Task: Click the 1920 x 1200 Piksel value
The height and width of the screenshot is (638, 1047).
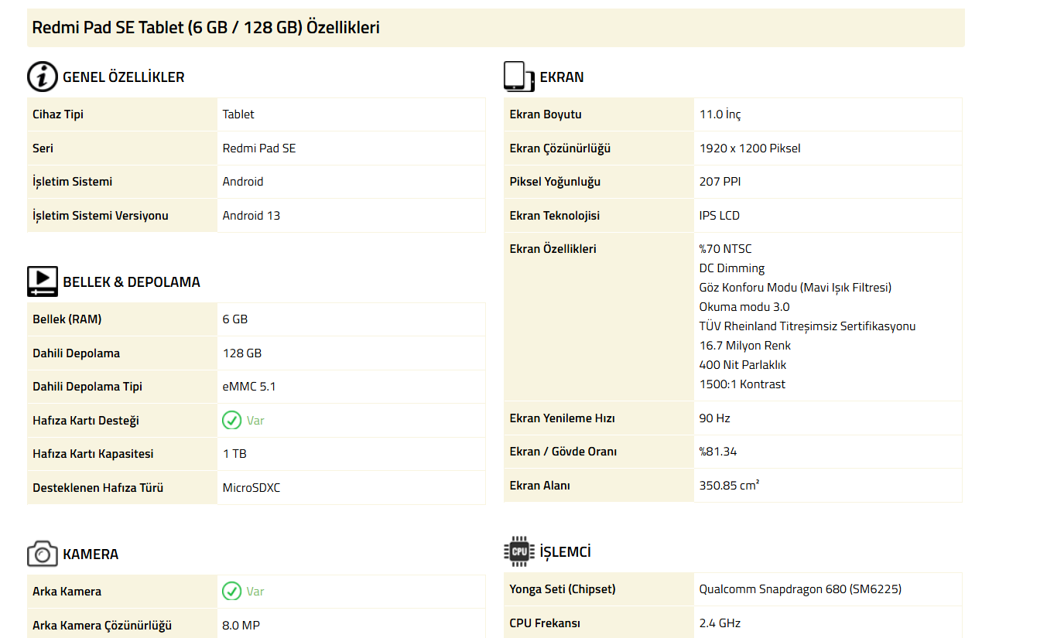Action: tap(750, 148)
